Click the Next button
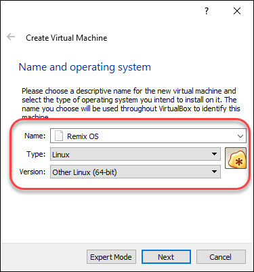 (166, 257)
